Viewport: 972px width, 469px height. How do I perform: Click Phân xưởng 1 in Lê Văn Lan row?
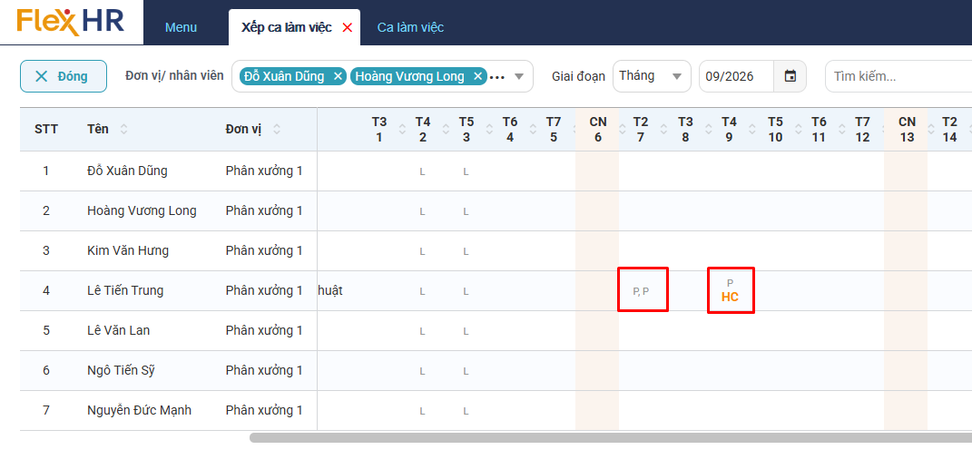coord(264,330)
